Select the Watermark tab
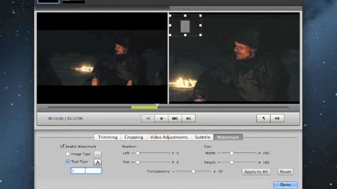Image resolution: width=337 pixels, height=189 pixels. [228, 137]
